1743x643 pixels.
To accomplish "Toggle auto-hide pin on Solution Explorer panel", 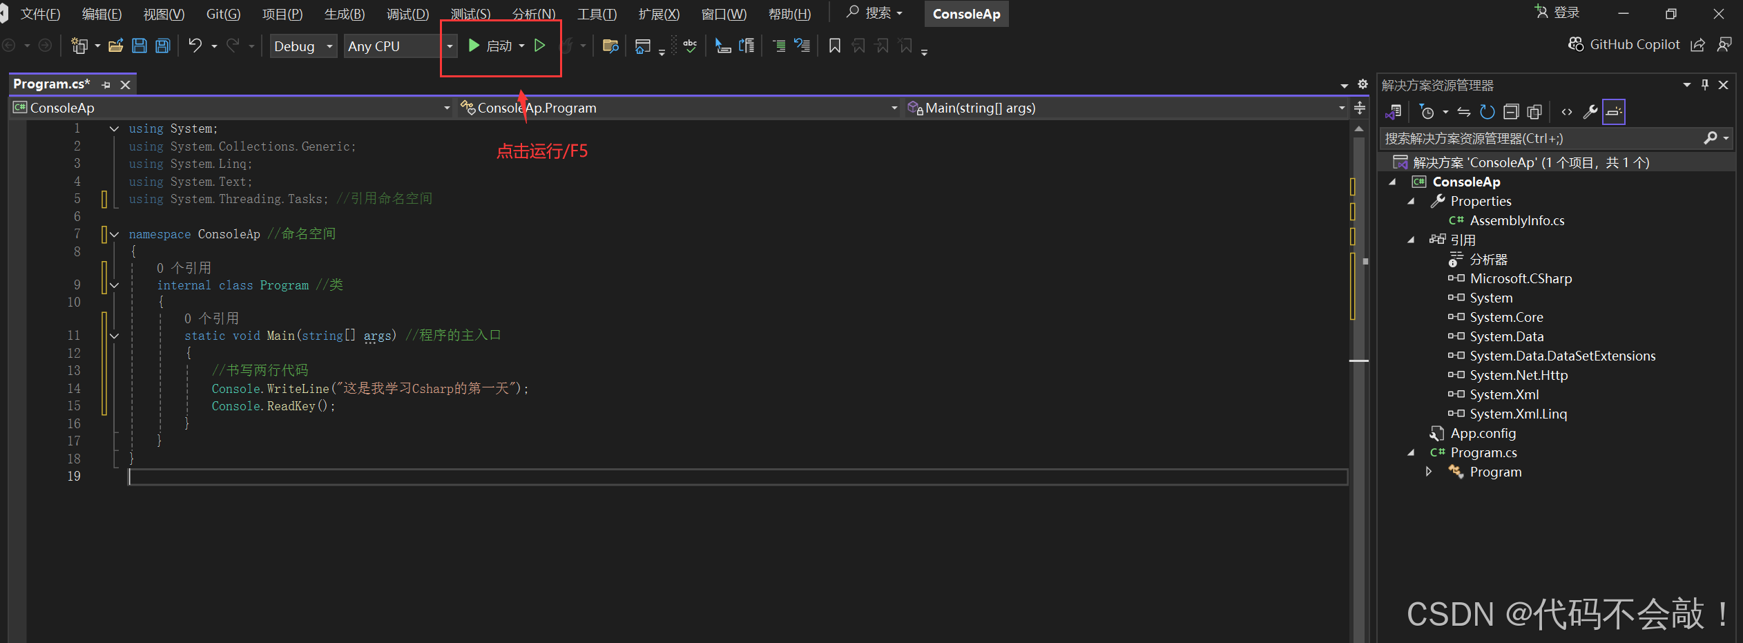I will [1705, 84].
